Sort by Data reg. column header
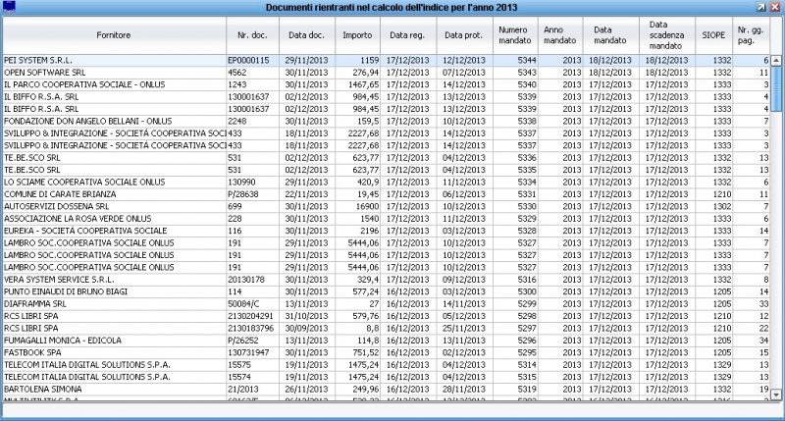Image resolution: width=785 pixels, height=421 pixels. coord(407,35)
